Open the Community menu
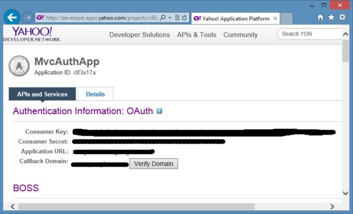Viewport: 353px width, 214px height. tap(240, 35)
